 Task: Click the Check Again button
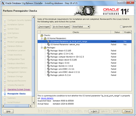pyautogui.click(x=44, y=27)
